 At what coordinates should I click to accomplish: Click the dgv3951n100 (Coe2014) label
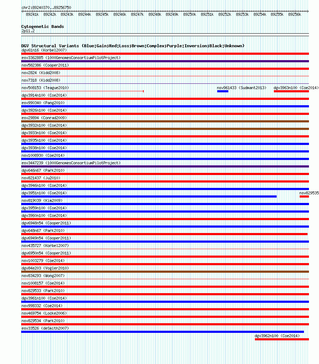(44, 193)
